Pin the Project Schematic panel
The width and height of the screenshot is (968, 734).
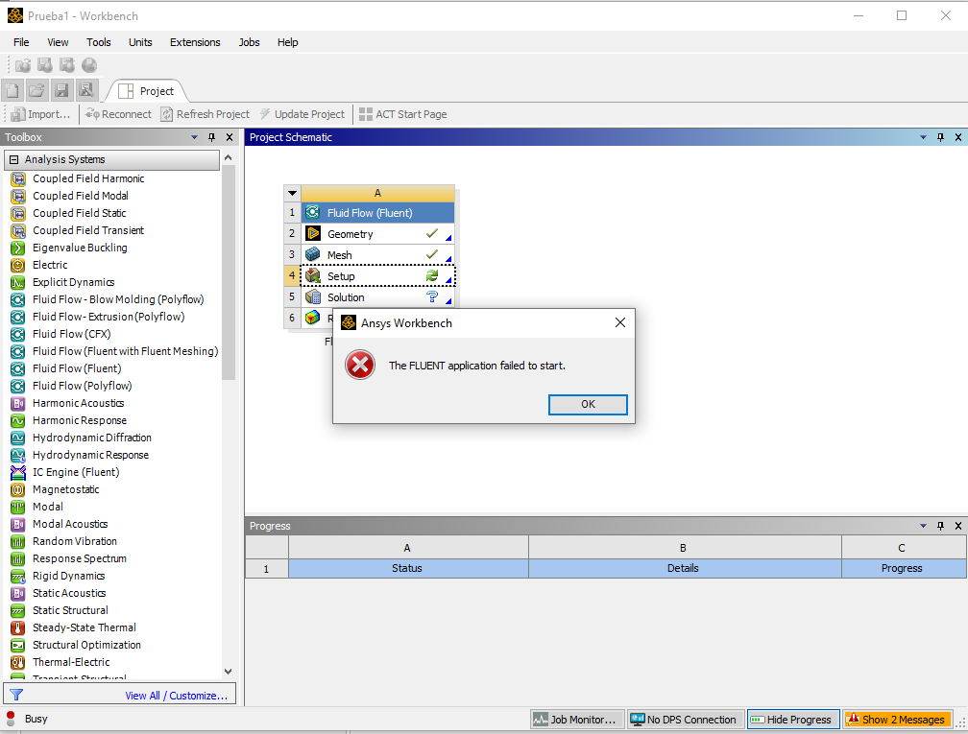click(940, 137)
